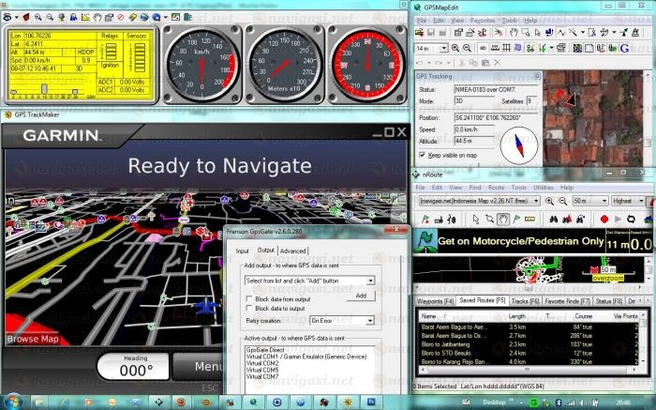Open the 'Select from list' output dropdown
Screen dimensions: 656x410
click(371, 281)
